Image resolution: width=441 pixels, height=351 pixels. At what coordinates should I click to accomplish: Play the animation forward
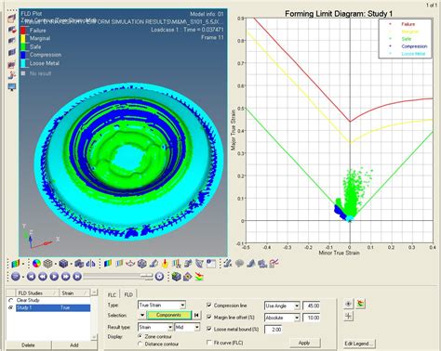tap(54, 277)
